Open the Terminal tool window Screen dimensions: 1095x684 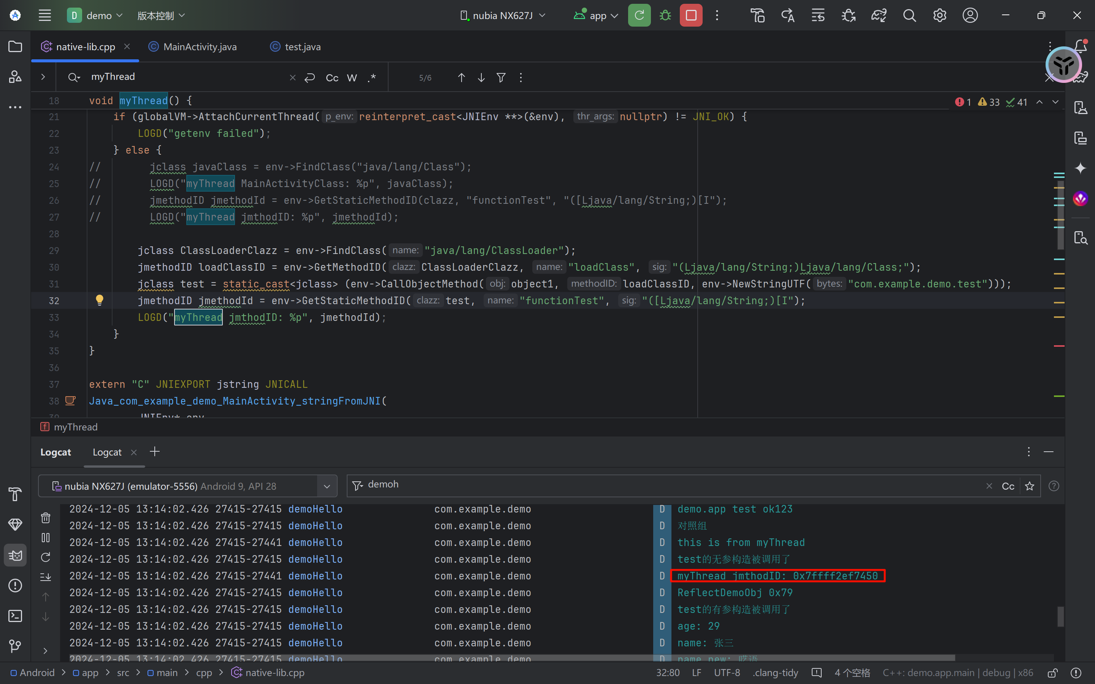[x=15, y=616]
